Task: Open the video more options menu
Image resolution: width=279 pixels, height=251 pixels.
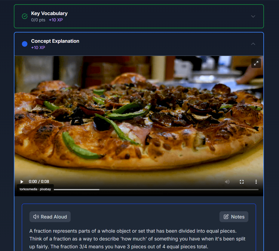Action: pyautogui.click(x=256, y=182)
